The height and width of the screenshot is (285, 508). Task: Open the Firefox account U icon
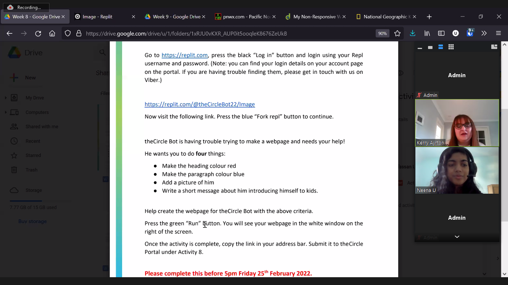tap(455, 33)
